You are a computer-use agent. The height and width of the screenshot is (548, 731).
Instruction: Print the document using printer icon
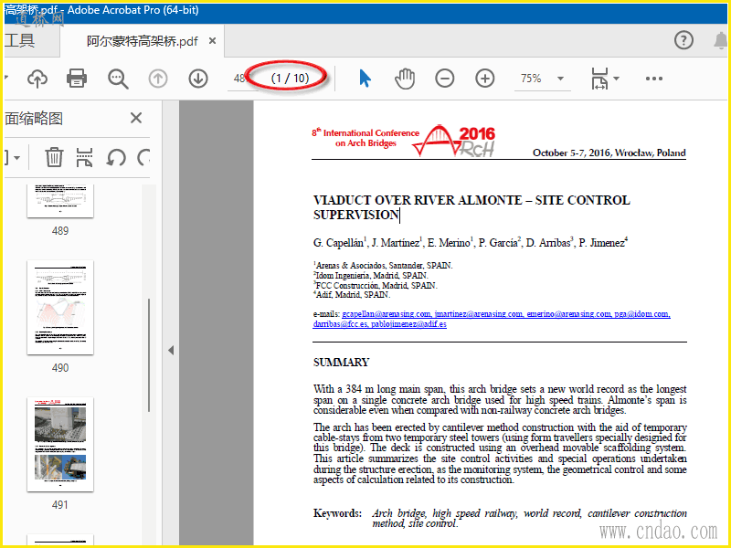77,79
